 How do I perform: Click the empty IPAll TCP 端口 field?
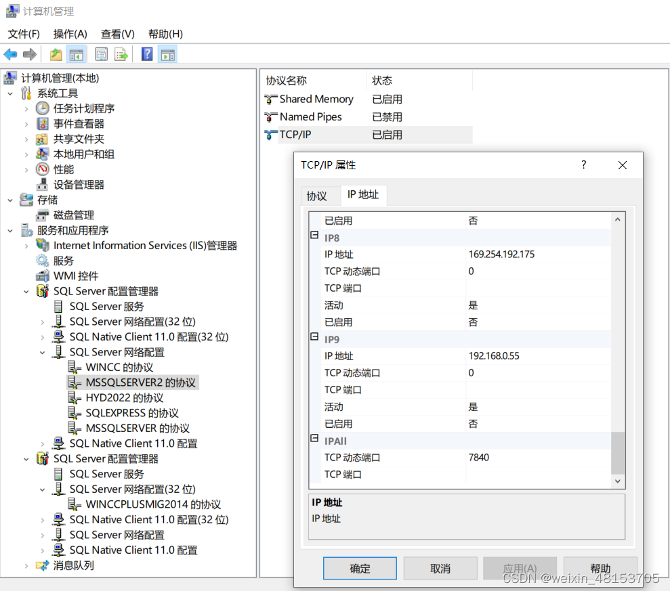(539, 475)
